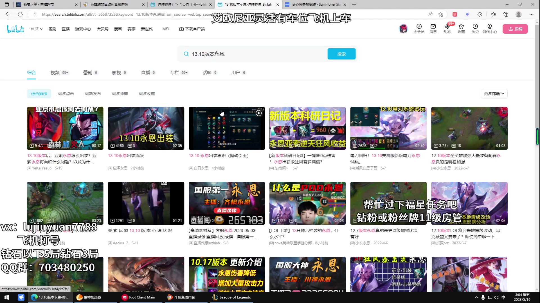Open browser collections icon
Image resolution: width=540 pixels, height=303 pixels.
coord(506,14)
